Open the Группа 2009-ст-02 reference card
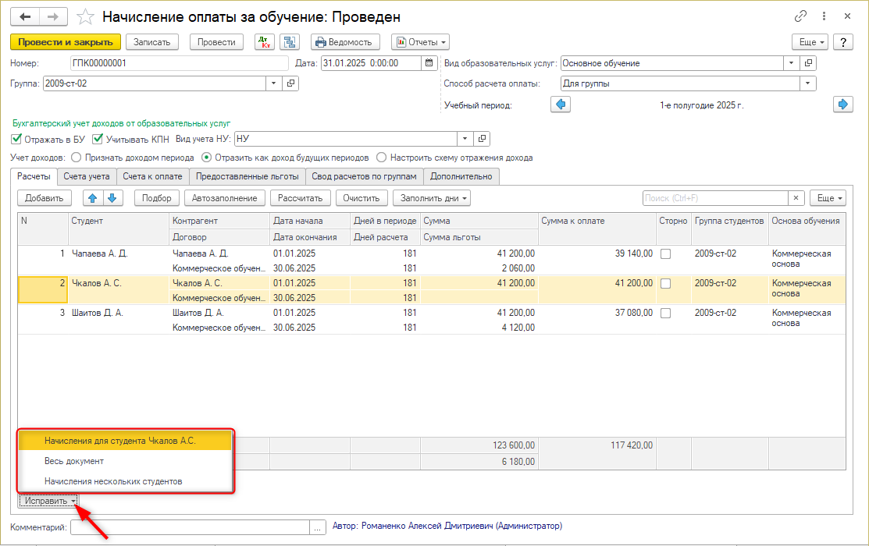Image resolution: width=869 pixels, height=546 pixels. pyautogui.click(x=290, y=83)
